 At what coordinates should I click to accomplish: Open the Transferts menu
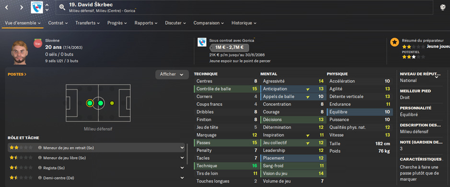[x=88, y=23]
